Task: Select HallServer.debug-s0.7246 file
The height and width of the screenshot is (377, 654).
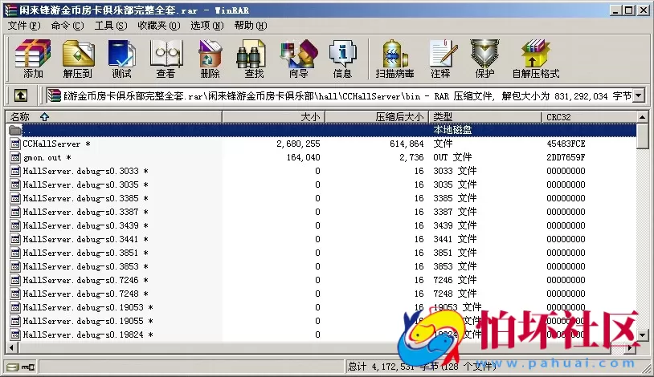Action: pyautogui.click(x=85, y=281)
